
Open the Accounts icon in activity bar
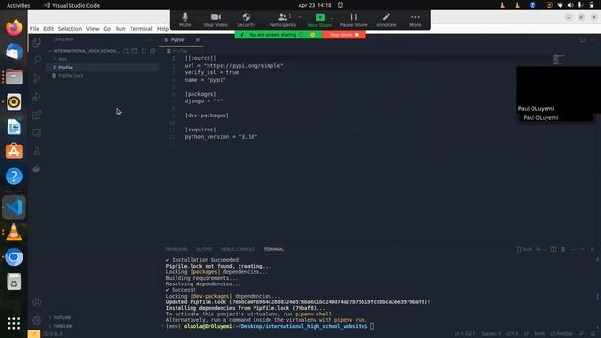click(37, 302)
